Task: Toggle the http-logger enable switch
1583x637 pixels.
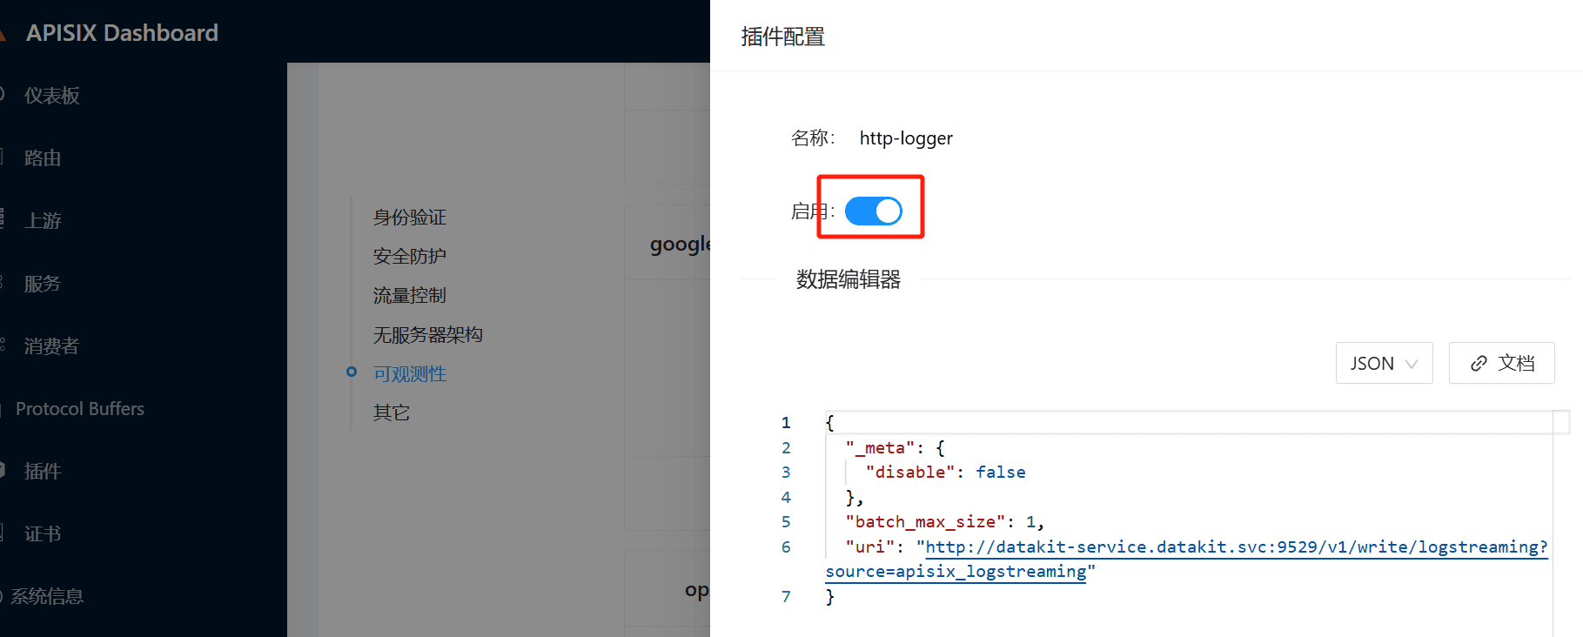Action: click(873, 211)
